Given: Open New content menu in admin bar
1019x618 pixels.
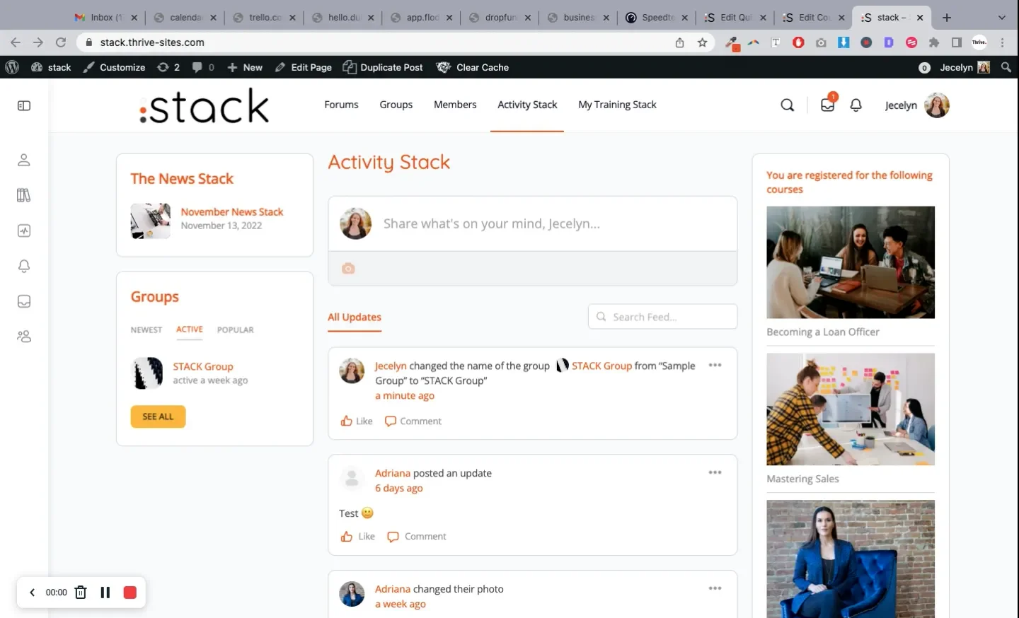Looking at the screenshot, I should click(245, 67).
